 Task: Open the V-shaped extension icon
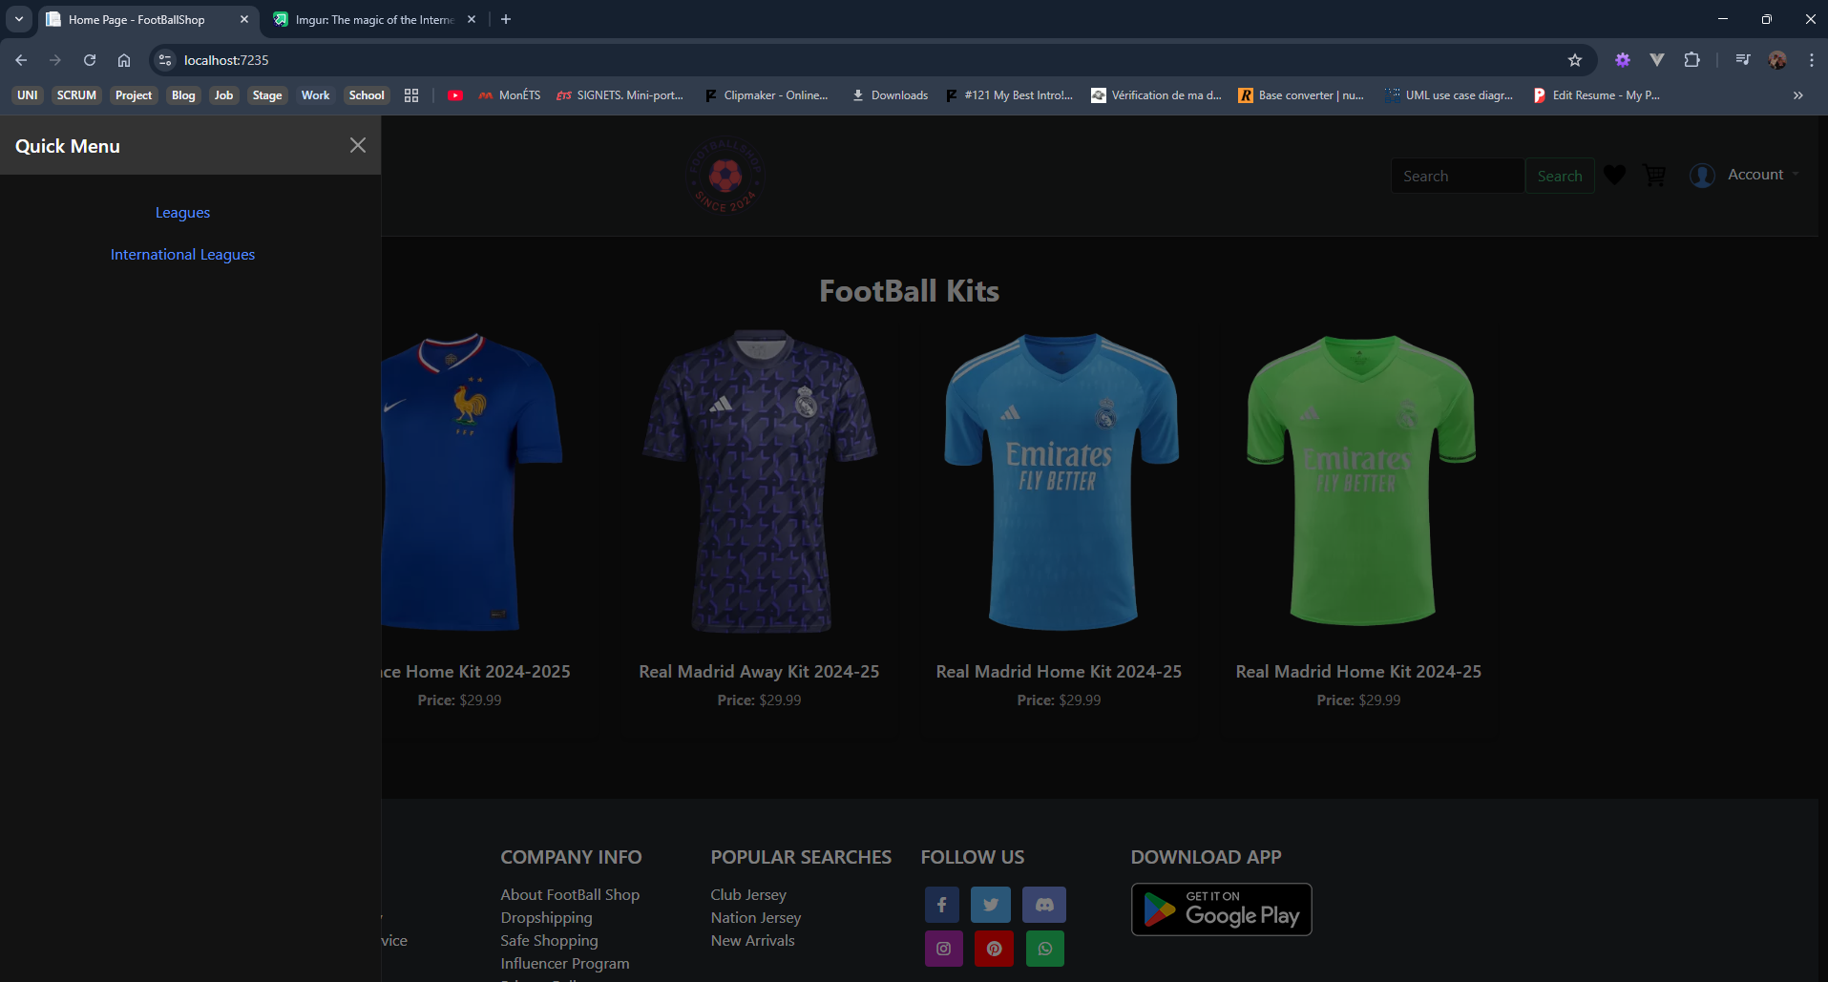[1657, 60]
